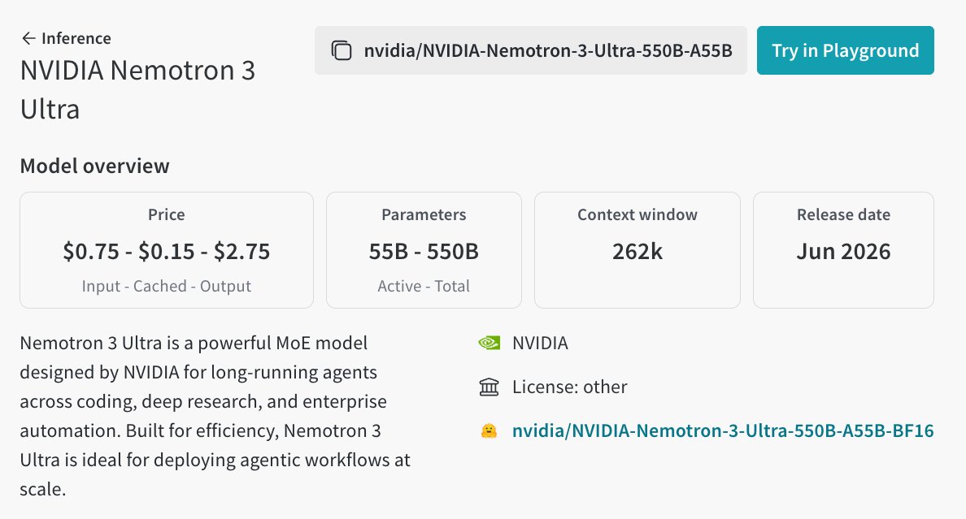Viewport: 966px width, 519px height.
Task: Click the Release date label
Action: point(843,214)
